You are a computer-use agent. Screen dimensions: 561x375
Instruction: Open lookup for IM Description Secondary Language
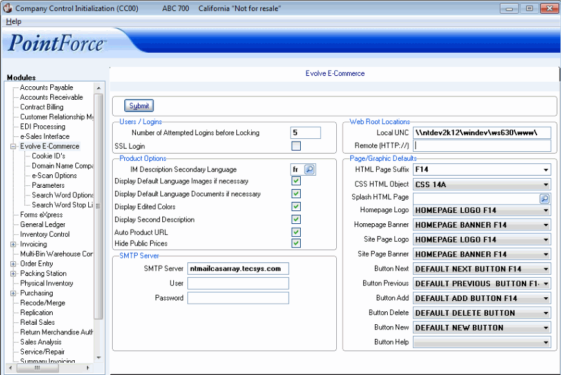pyautogui.click(x=309, y=169)
